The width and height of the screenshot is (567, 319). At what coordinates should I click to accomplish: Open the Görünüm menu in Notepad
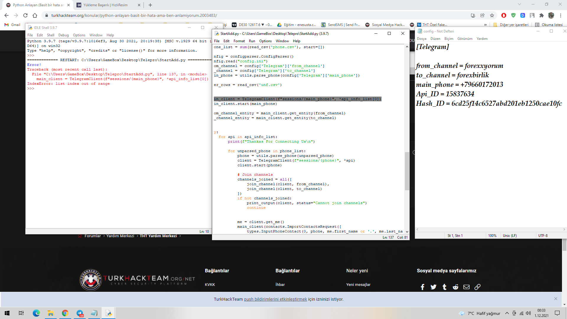465,39
